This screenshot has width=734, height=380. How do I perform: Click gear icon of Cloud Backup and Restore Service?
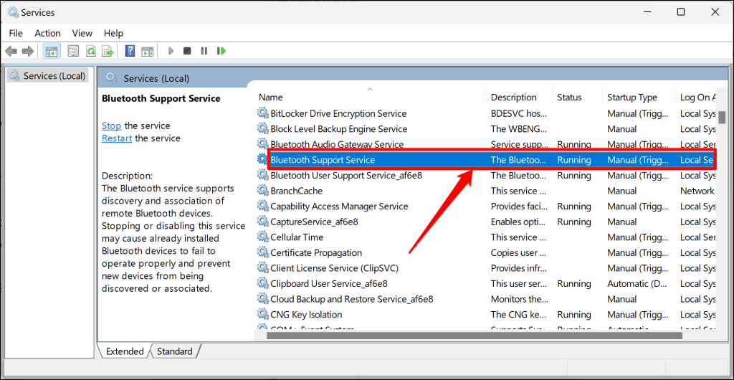click(262, 298)
